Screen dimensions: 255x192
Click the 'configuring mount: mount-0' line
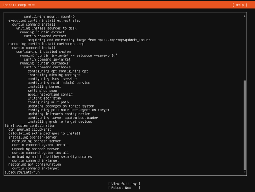(x=49, y=17)
